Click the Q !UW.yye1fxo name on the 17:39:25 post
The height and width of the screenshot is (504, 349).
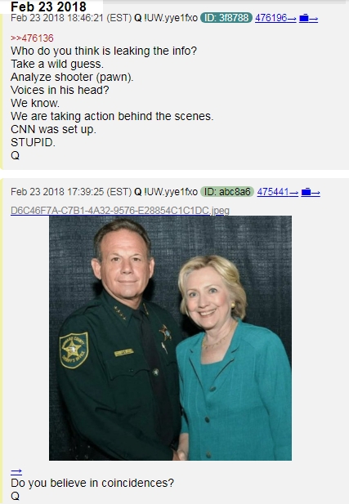click(x=166, y=192)
